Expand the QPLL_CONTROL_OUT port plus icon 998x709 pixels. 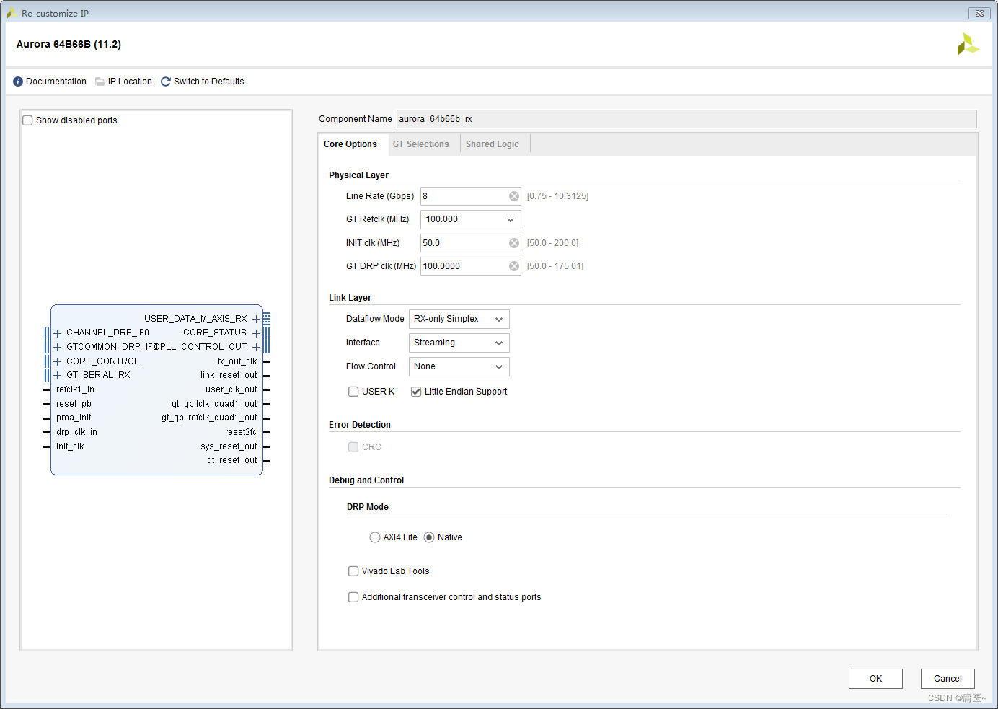(256, 347)
